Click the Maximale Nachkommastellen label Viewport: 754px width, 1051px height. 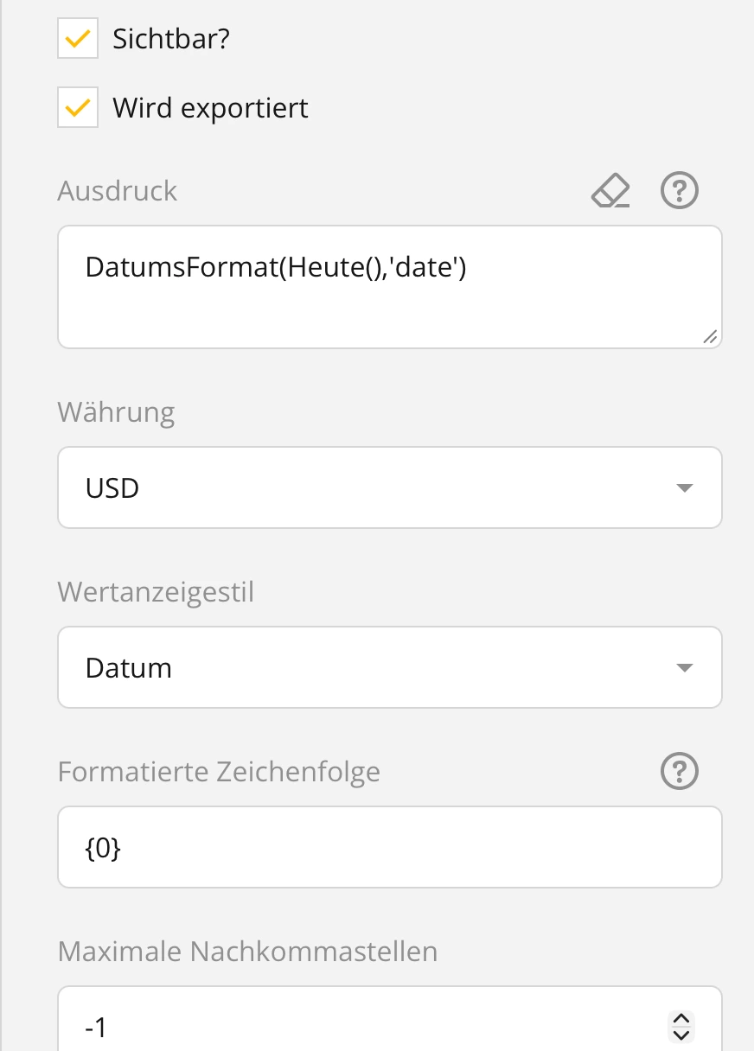pyautogui.click(x=247, y=952)
